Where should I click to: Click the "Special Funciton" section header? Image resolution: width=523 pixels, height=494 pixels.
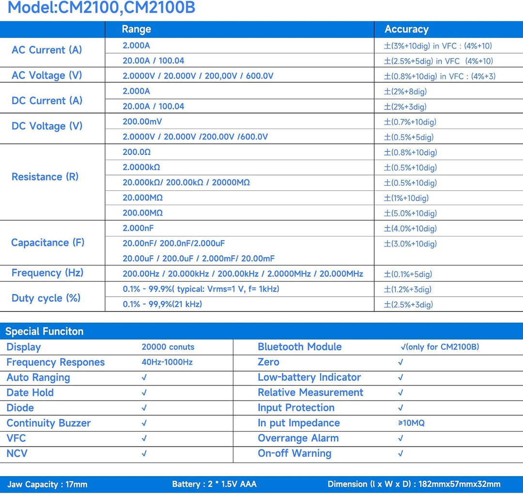point(45,332)
